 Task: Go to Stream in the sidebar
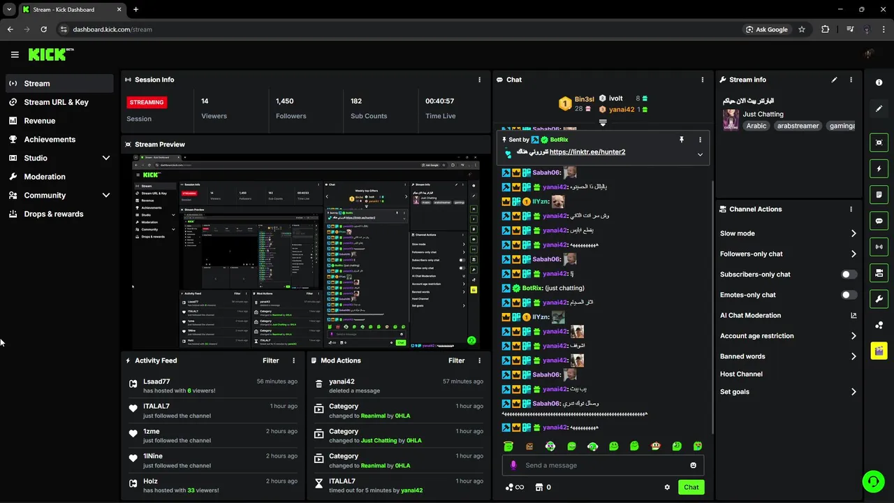[x=59, y=83]
